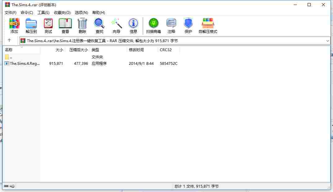Open the 收藏夹(O) menu

62,12
